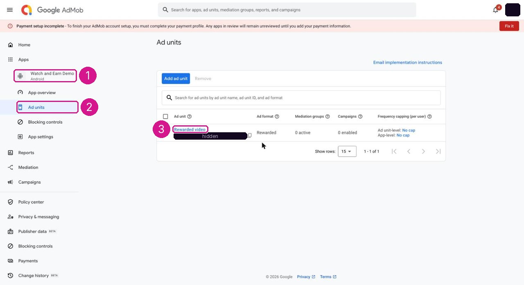
Task: Click the payment warning alert icon
Action: coord(10,26)
